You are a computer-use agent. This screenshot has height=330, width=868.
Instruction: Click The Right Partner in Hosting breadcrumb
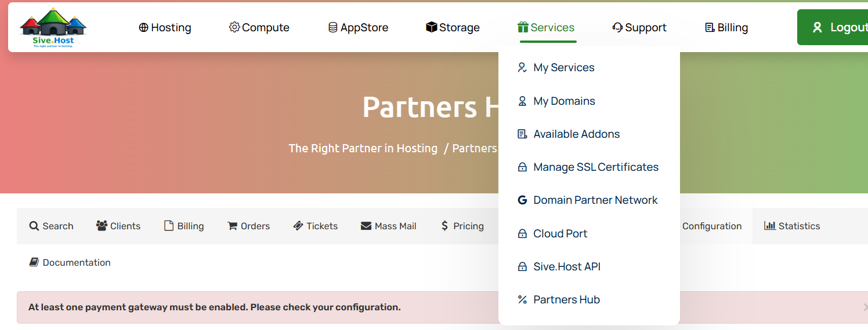tap(363, 148)
